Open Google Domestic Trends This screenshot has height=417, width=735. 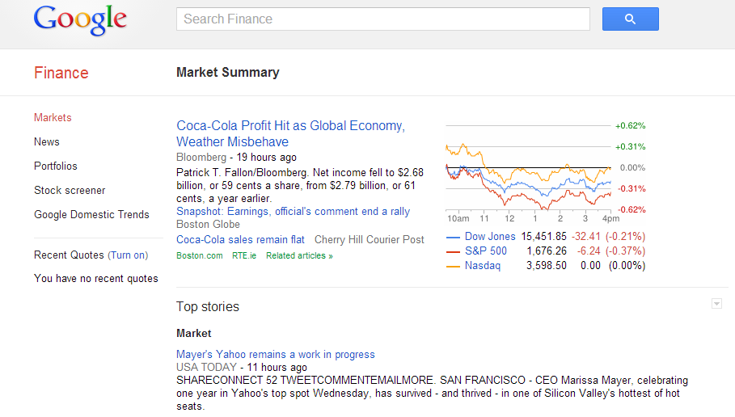91,215
